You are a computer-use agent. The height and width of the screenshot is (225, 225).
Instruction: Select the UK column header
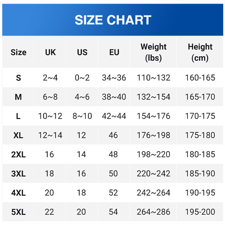50,52
